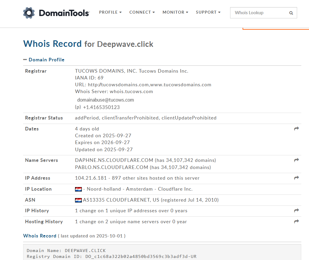This screenshot has height=260, width=309.
Task: Click the DomainTools gear logo
Action: pos(29,13)
